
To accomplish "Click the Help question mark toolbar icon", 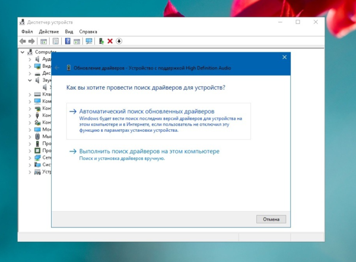I will 68,41.
